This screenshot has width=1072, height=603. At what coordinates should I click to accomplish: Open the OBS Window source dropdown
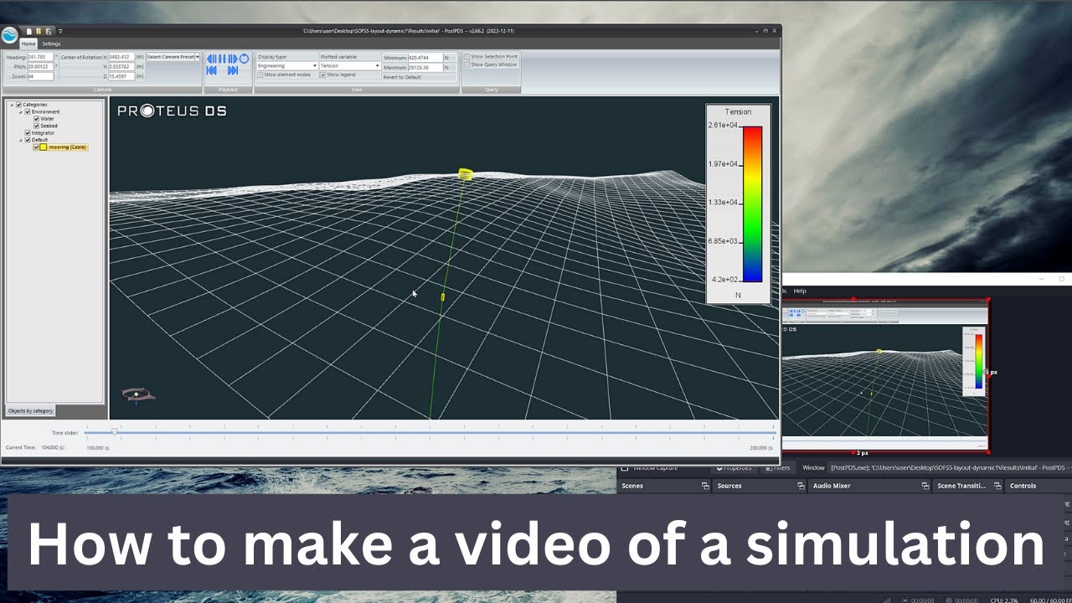tap(951, 467)
